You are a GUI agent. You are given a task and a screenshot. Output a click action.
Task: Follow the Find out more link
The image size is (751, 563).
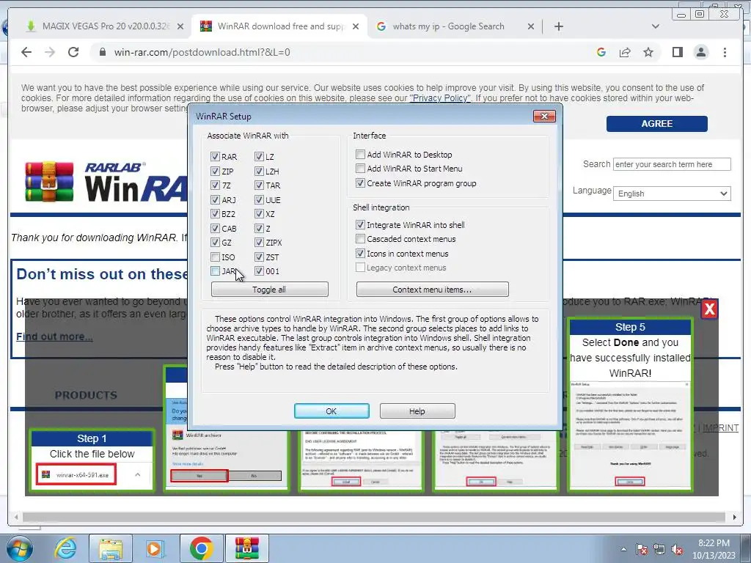[x=54, y=336]
